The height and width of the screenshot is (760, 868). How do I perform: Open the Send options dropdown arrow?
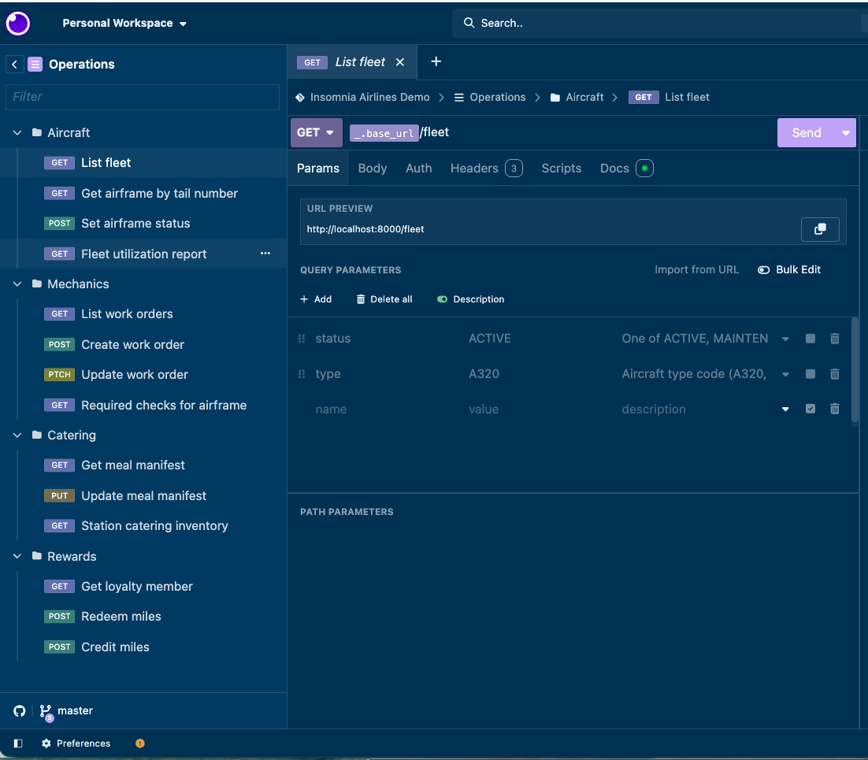845,133
